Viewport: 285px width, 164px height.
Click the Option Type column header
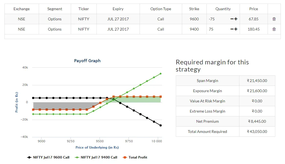click(161, 9)
